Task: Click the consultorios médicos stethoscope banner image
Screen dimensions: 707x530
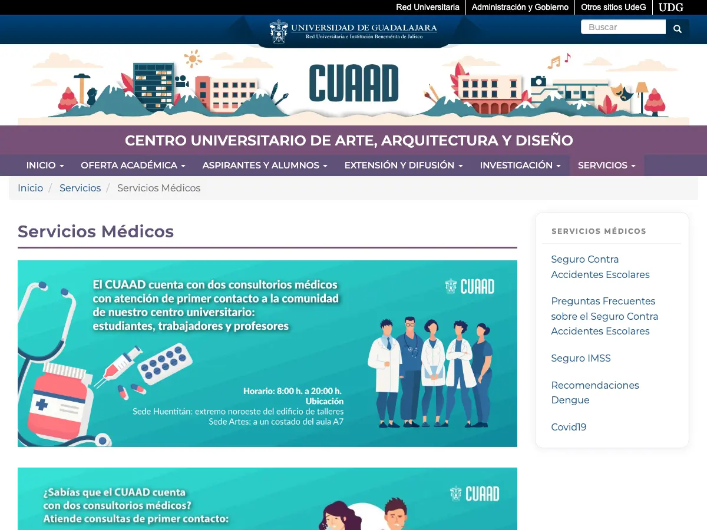Action: coord(267,353)
